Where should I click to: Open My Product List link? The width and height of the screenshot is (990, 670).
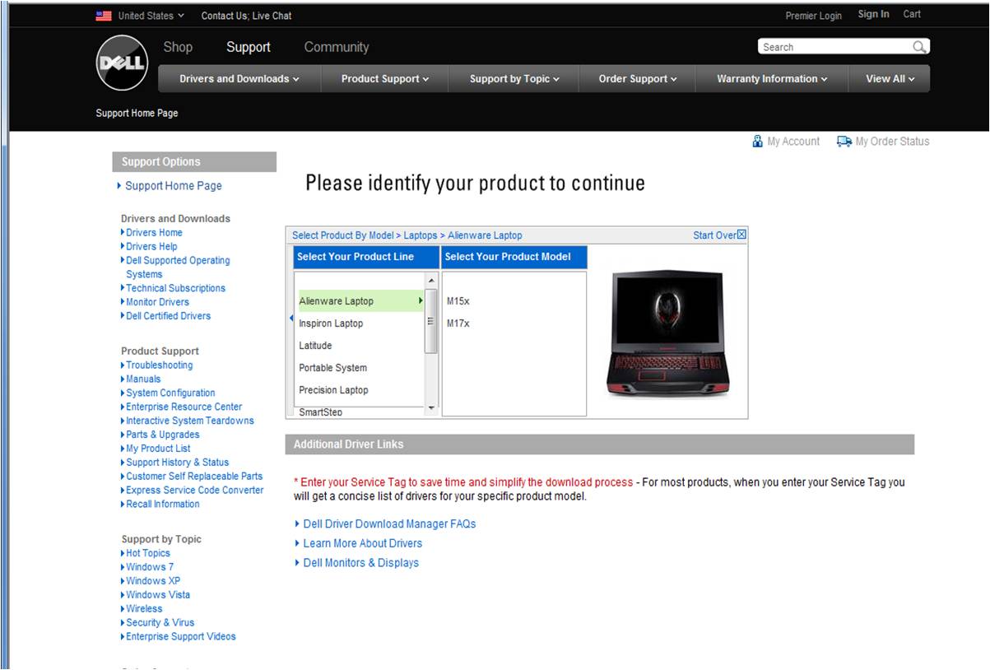158,449
